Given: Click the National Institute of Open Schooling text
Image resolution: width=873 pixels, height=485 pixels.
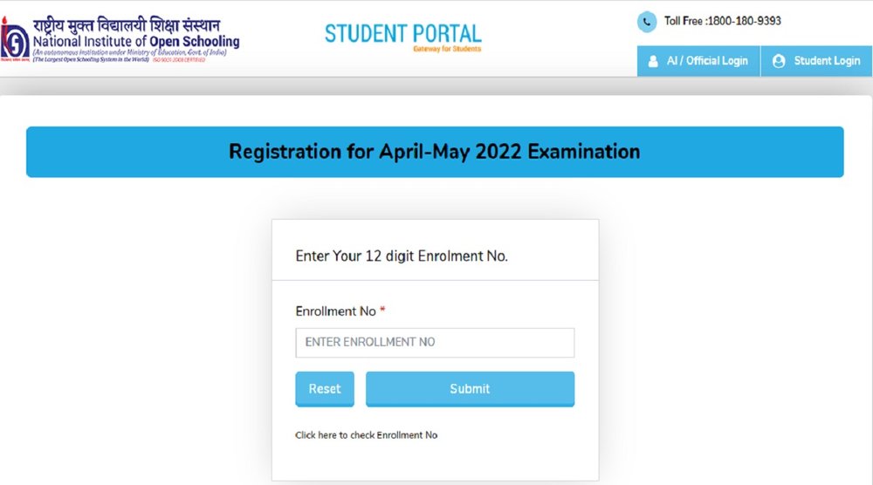Looking at the screenshot, I should click(136, 42).
